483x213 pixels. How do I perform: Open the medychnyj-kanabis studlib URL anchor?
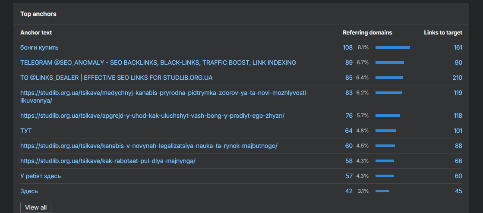(164, 97)
